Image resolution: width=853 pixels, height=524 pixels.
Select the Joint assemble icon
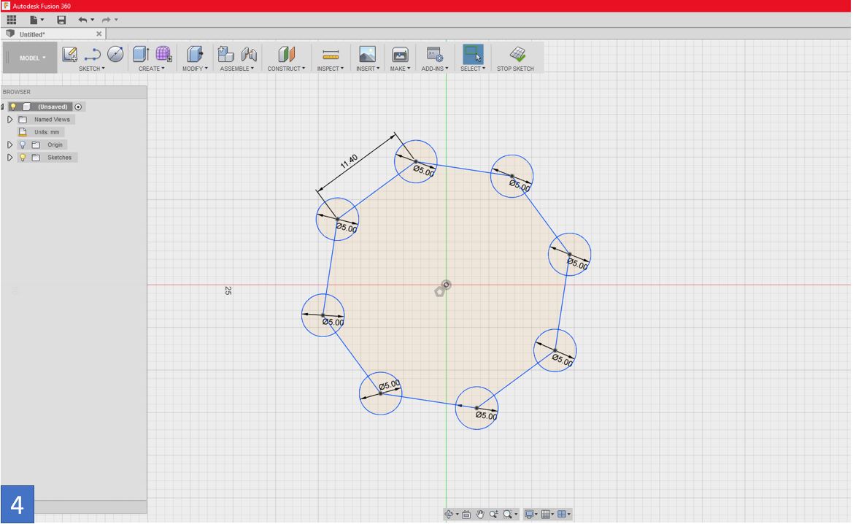pyautogui.click(x=249, y=54)
